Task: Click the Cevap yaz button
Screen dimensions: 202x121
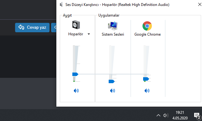Action: click(32, 28)
